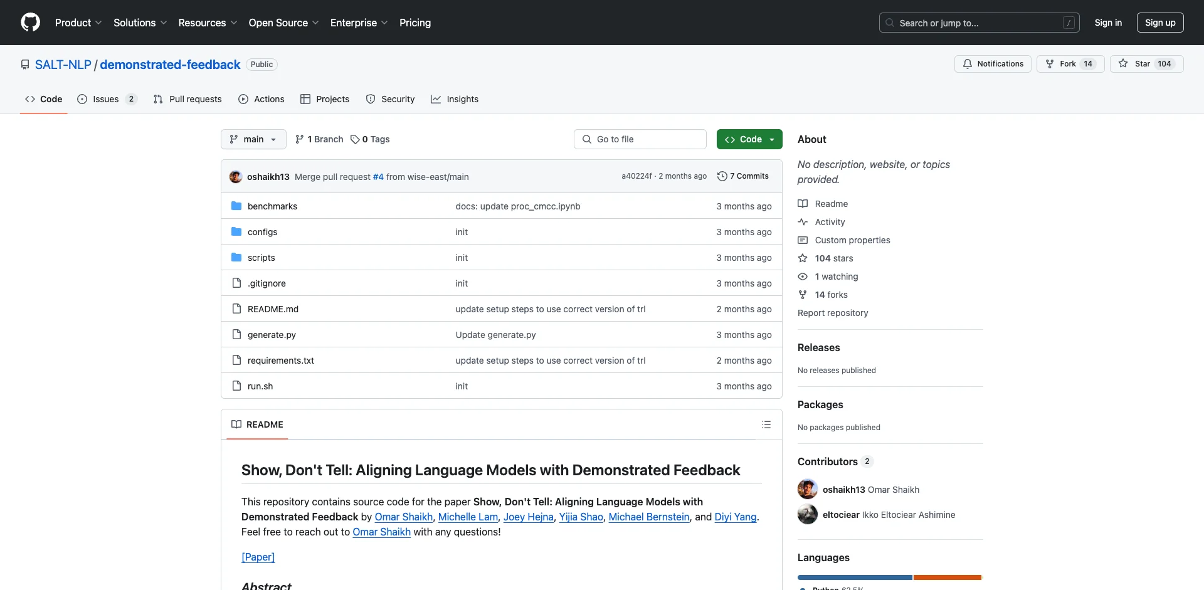The width and height of the screenshot is (1204, 590).
Task: Click the run.sh file icon
Action: pos(236,386)
